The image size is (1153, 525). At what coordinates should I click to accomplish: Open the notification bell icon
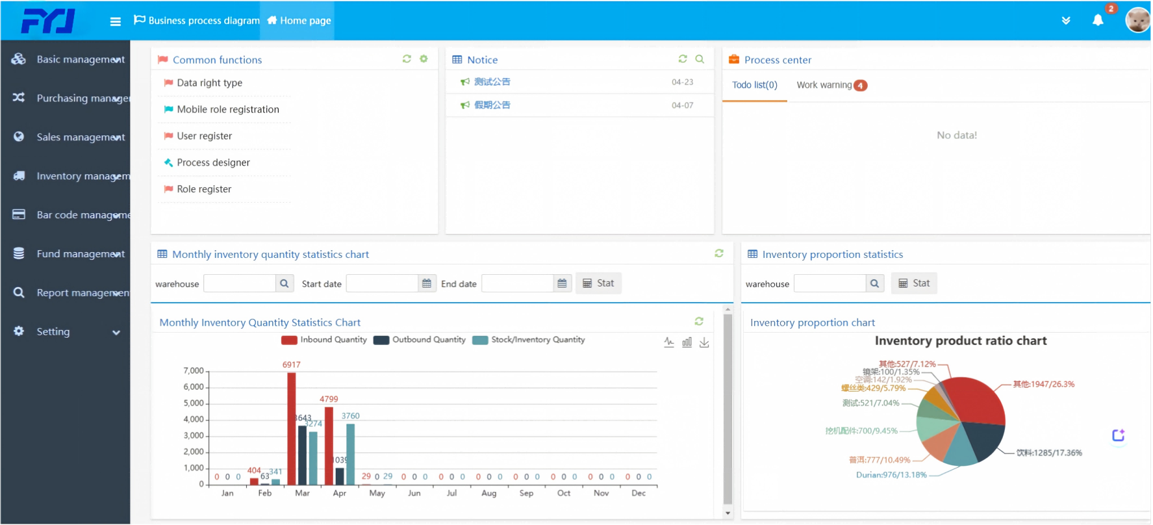point(1098,20)
